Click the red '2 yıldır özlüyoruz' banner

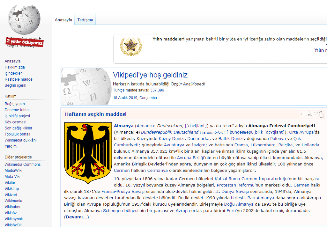[25, 42]
